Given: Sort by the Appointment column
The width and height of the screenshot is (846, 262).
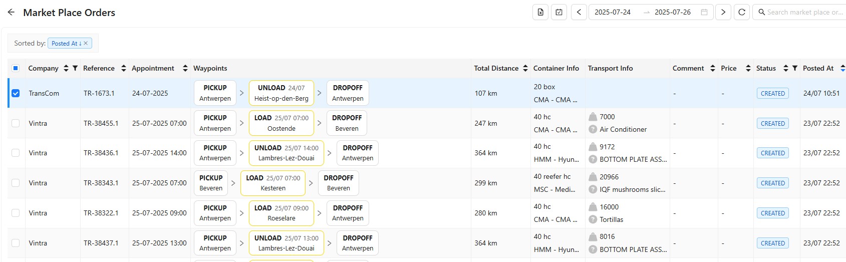Looking at the screenshot, I should (x=185, y=68).
